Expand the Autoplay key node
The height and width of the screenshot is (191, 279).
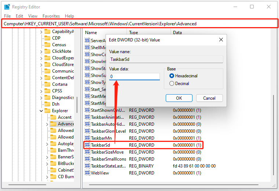47,144
